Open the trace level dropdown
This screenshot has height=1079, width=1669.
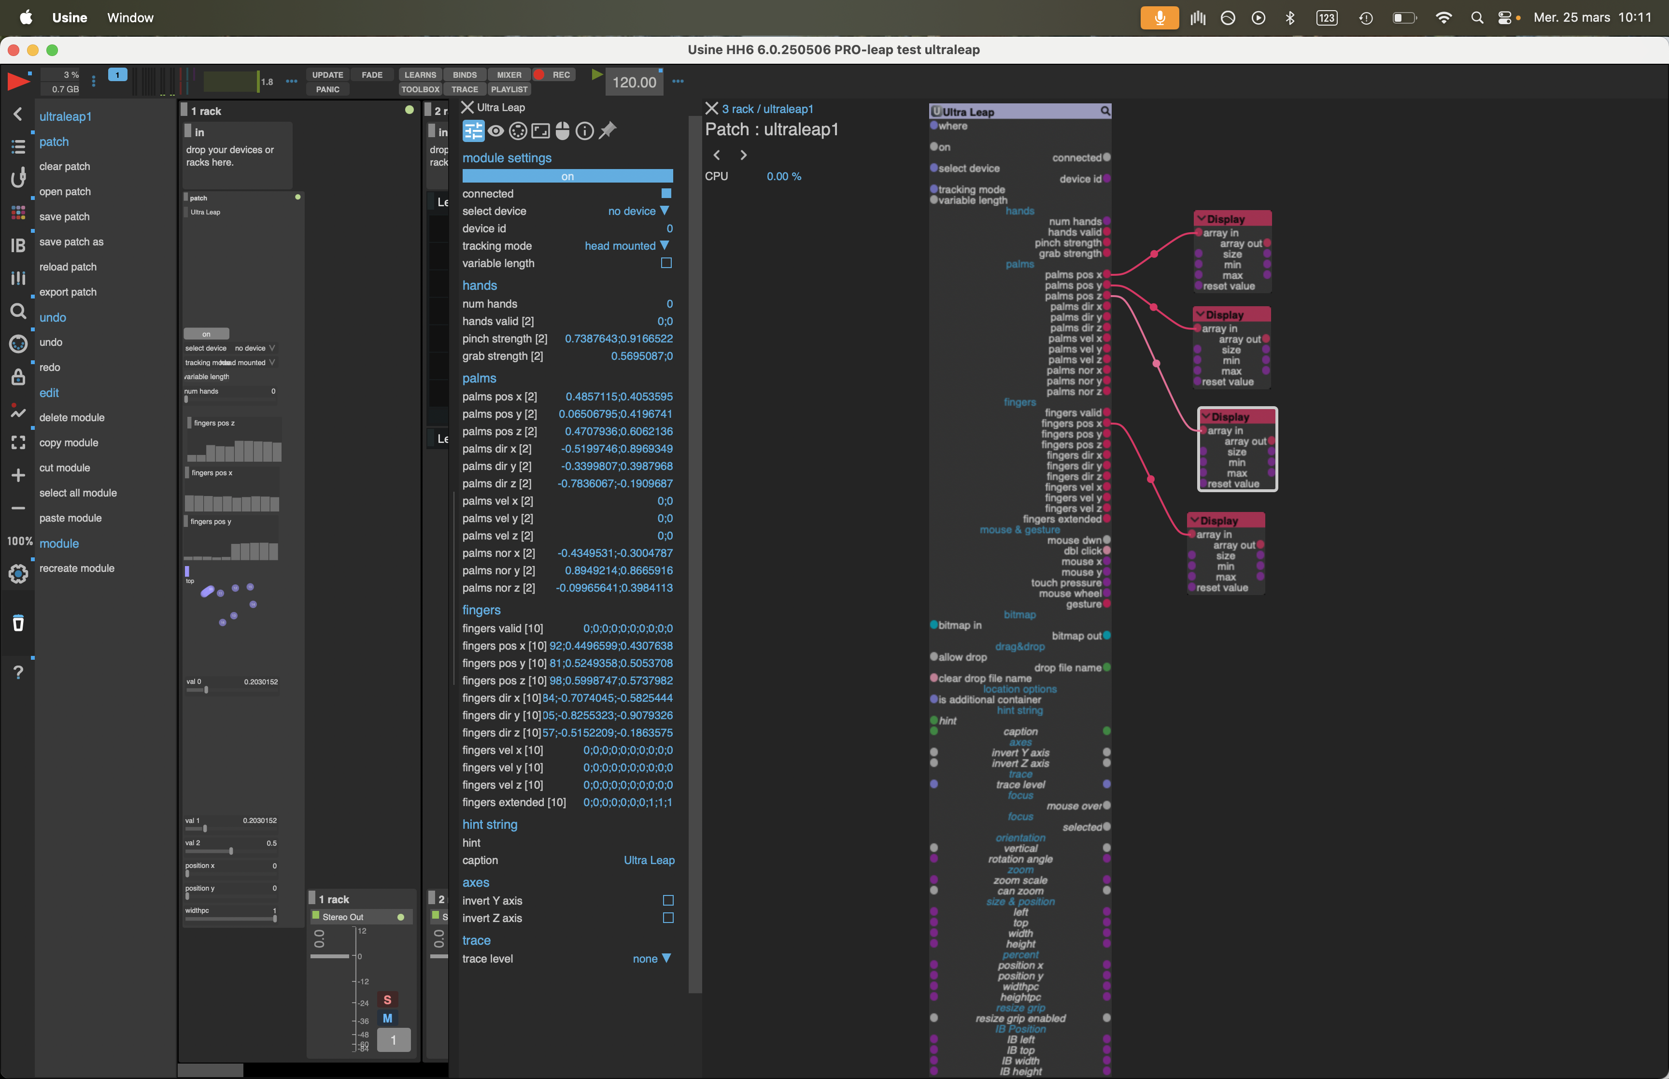point(651,958)
